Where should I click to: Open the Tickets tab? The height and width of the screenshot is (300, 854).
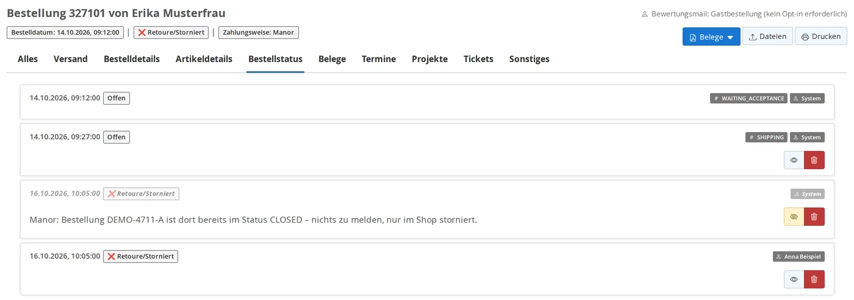click(x=478, y=59)
